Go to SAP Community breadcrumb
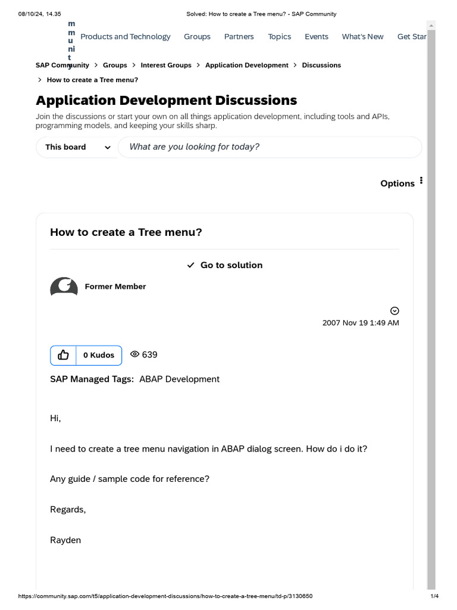The width and height of the screenshot is (457, 610). point(62,66)
